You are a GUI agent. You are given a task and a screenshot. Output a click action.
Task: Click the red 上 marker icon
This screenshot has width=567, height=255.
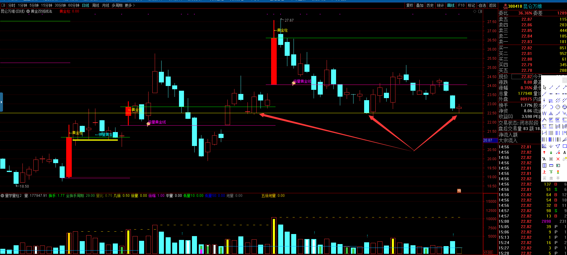545,172
